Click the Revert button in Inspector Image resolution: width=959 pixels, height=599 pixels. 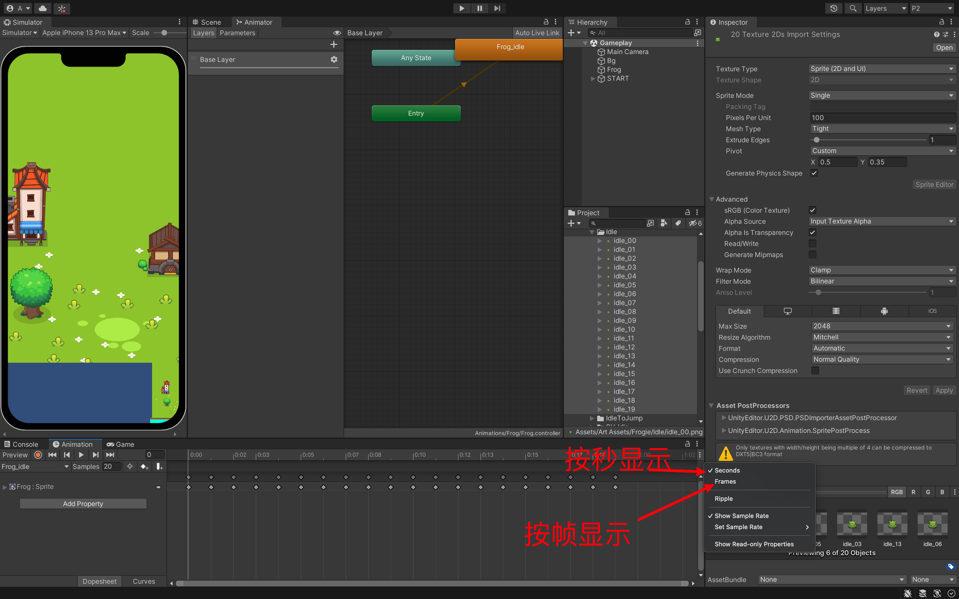[917, 390]
